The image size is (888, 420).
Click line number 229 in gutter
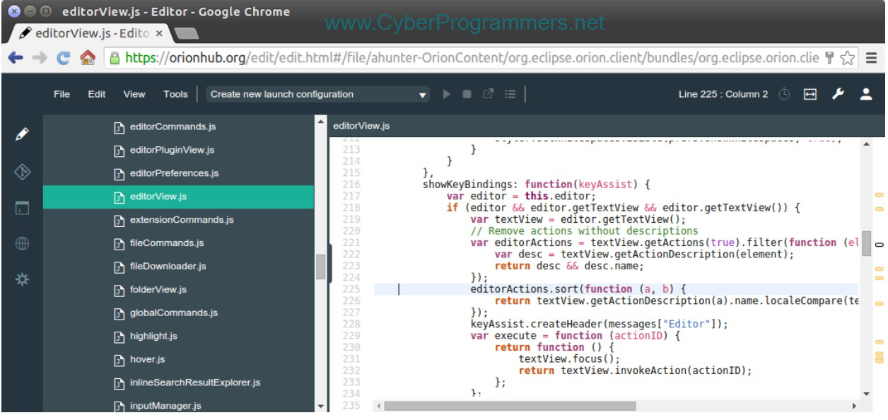(351, 335)
